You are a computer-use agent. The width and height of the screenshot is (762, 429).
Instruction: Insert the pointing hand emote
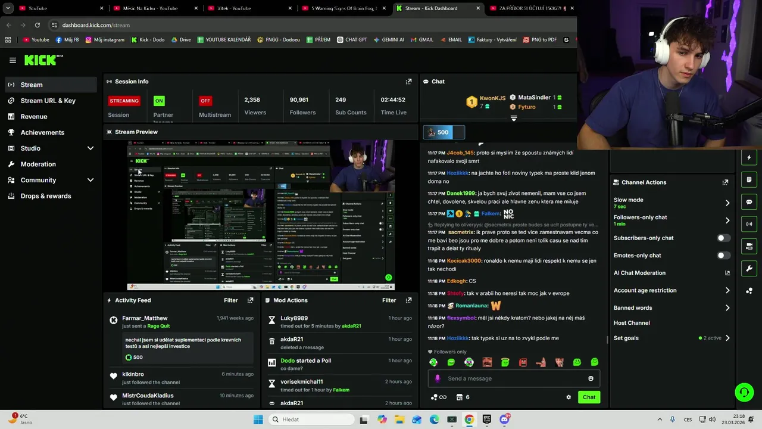(x=541, y=362)
